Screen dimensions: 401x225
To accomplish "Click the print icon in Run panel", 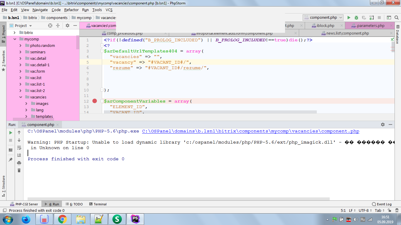I will pos(19,163).
